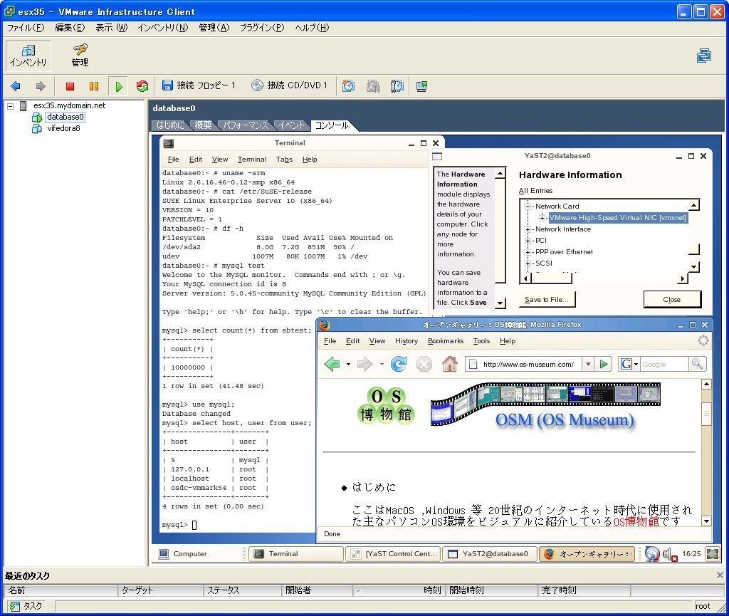Open the 表示(W) menu
729x616 pixels.
(112, 28)
